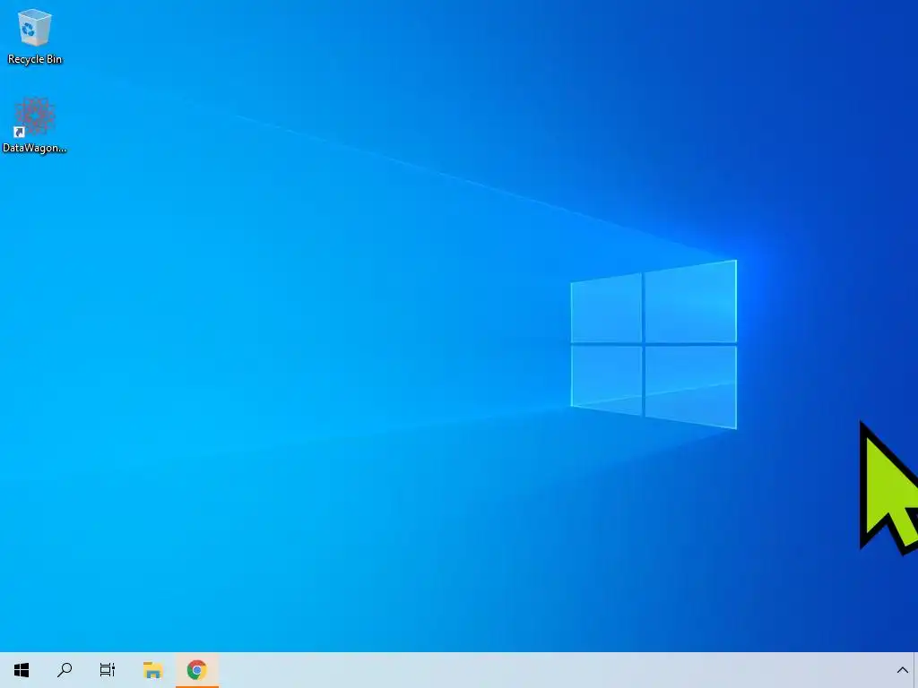
Task: Launch File Explorer from the taskbar
Action: tap(152, 670)
